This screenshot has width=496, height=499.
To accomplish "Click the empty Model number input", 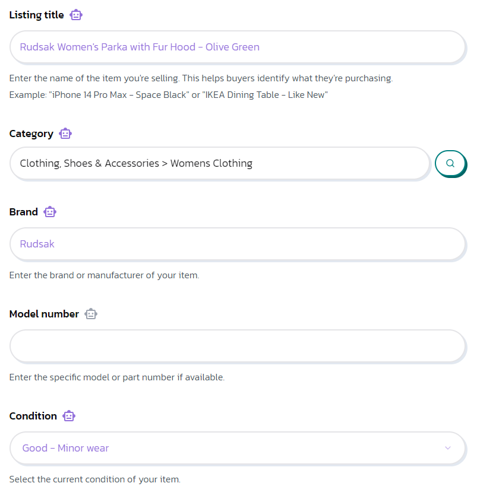I will pos(238,346).
